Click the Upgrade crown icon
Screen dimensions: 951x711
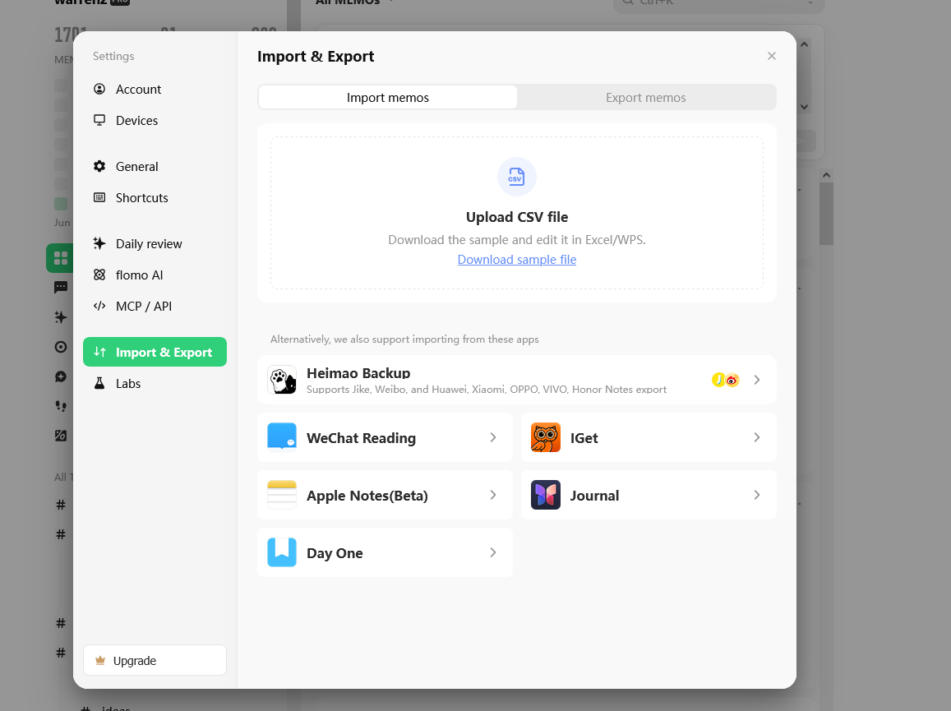(x=100, y=660)
